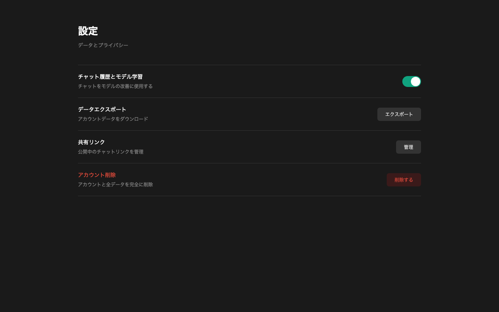
Task: Select the 設定 page heading
Action: pos(88,31)
